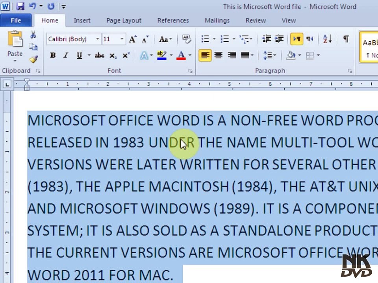Open the References tab
The height and width of the screenshot is (283, 378).
[173, 20]
